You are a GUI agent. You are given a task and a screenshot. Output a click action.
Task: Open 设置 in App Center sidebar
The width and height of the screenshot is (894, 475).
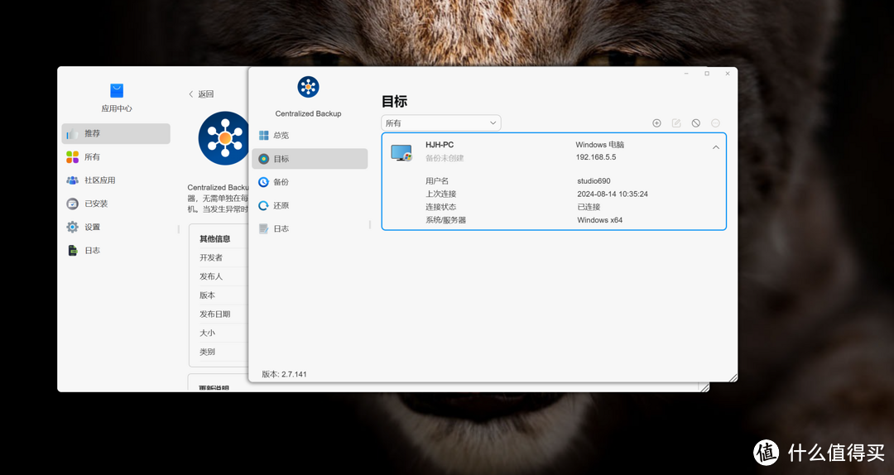(x=116, y=227)
